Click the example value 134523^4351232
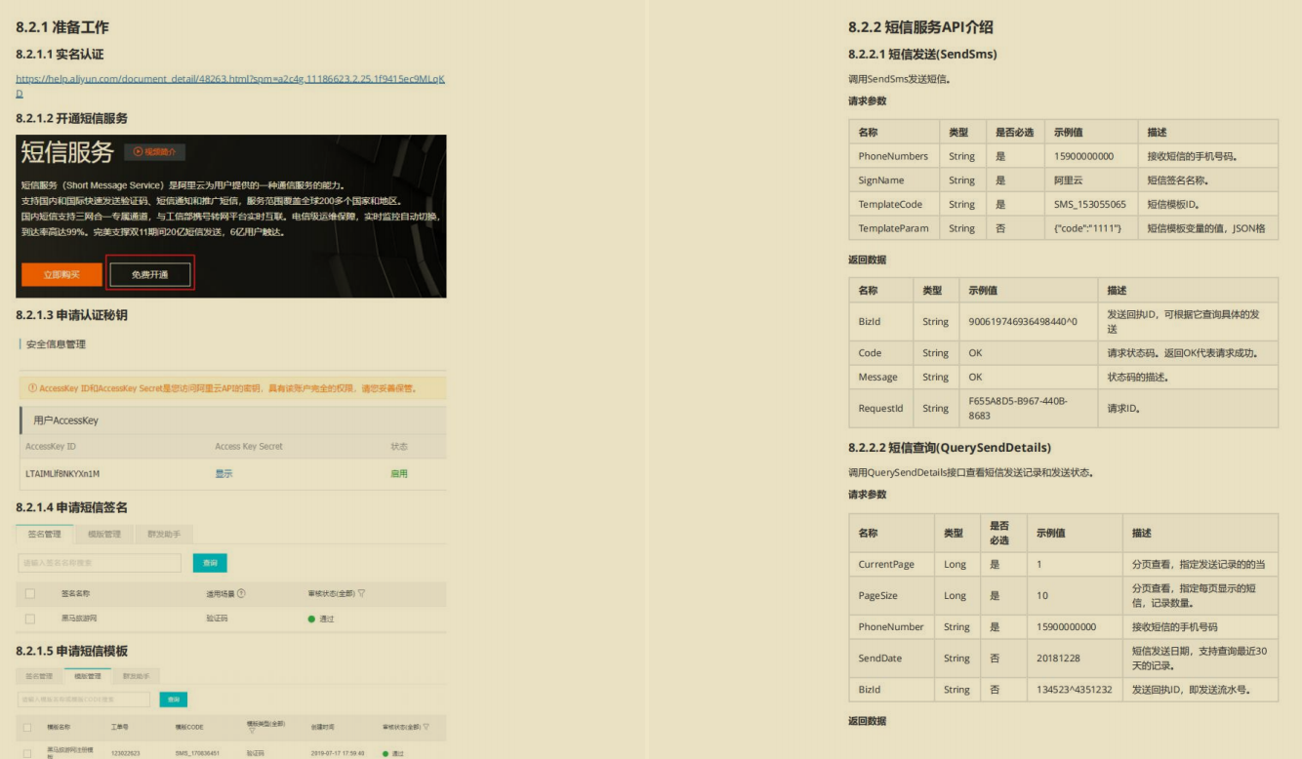The image size is (1302, 759). (x=1074, y=689)
